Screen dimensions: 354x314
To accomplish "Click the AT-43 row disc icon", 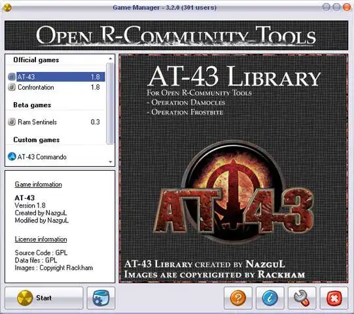I will tap(12, 77).
